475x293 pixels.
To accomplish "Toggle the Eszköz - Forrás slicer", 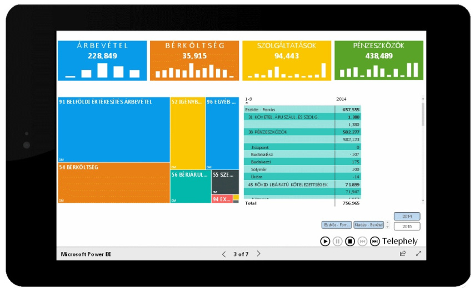I will [336, 225].
